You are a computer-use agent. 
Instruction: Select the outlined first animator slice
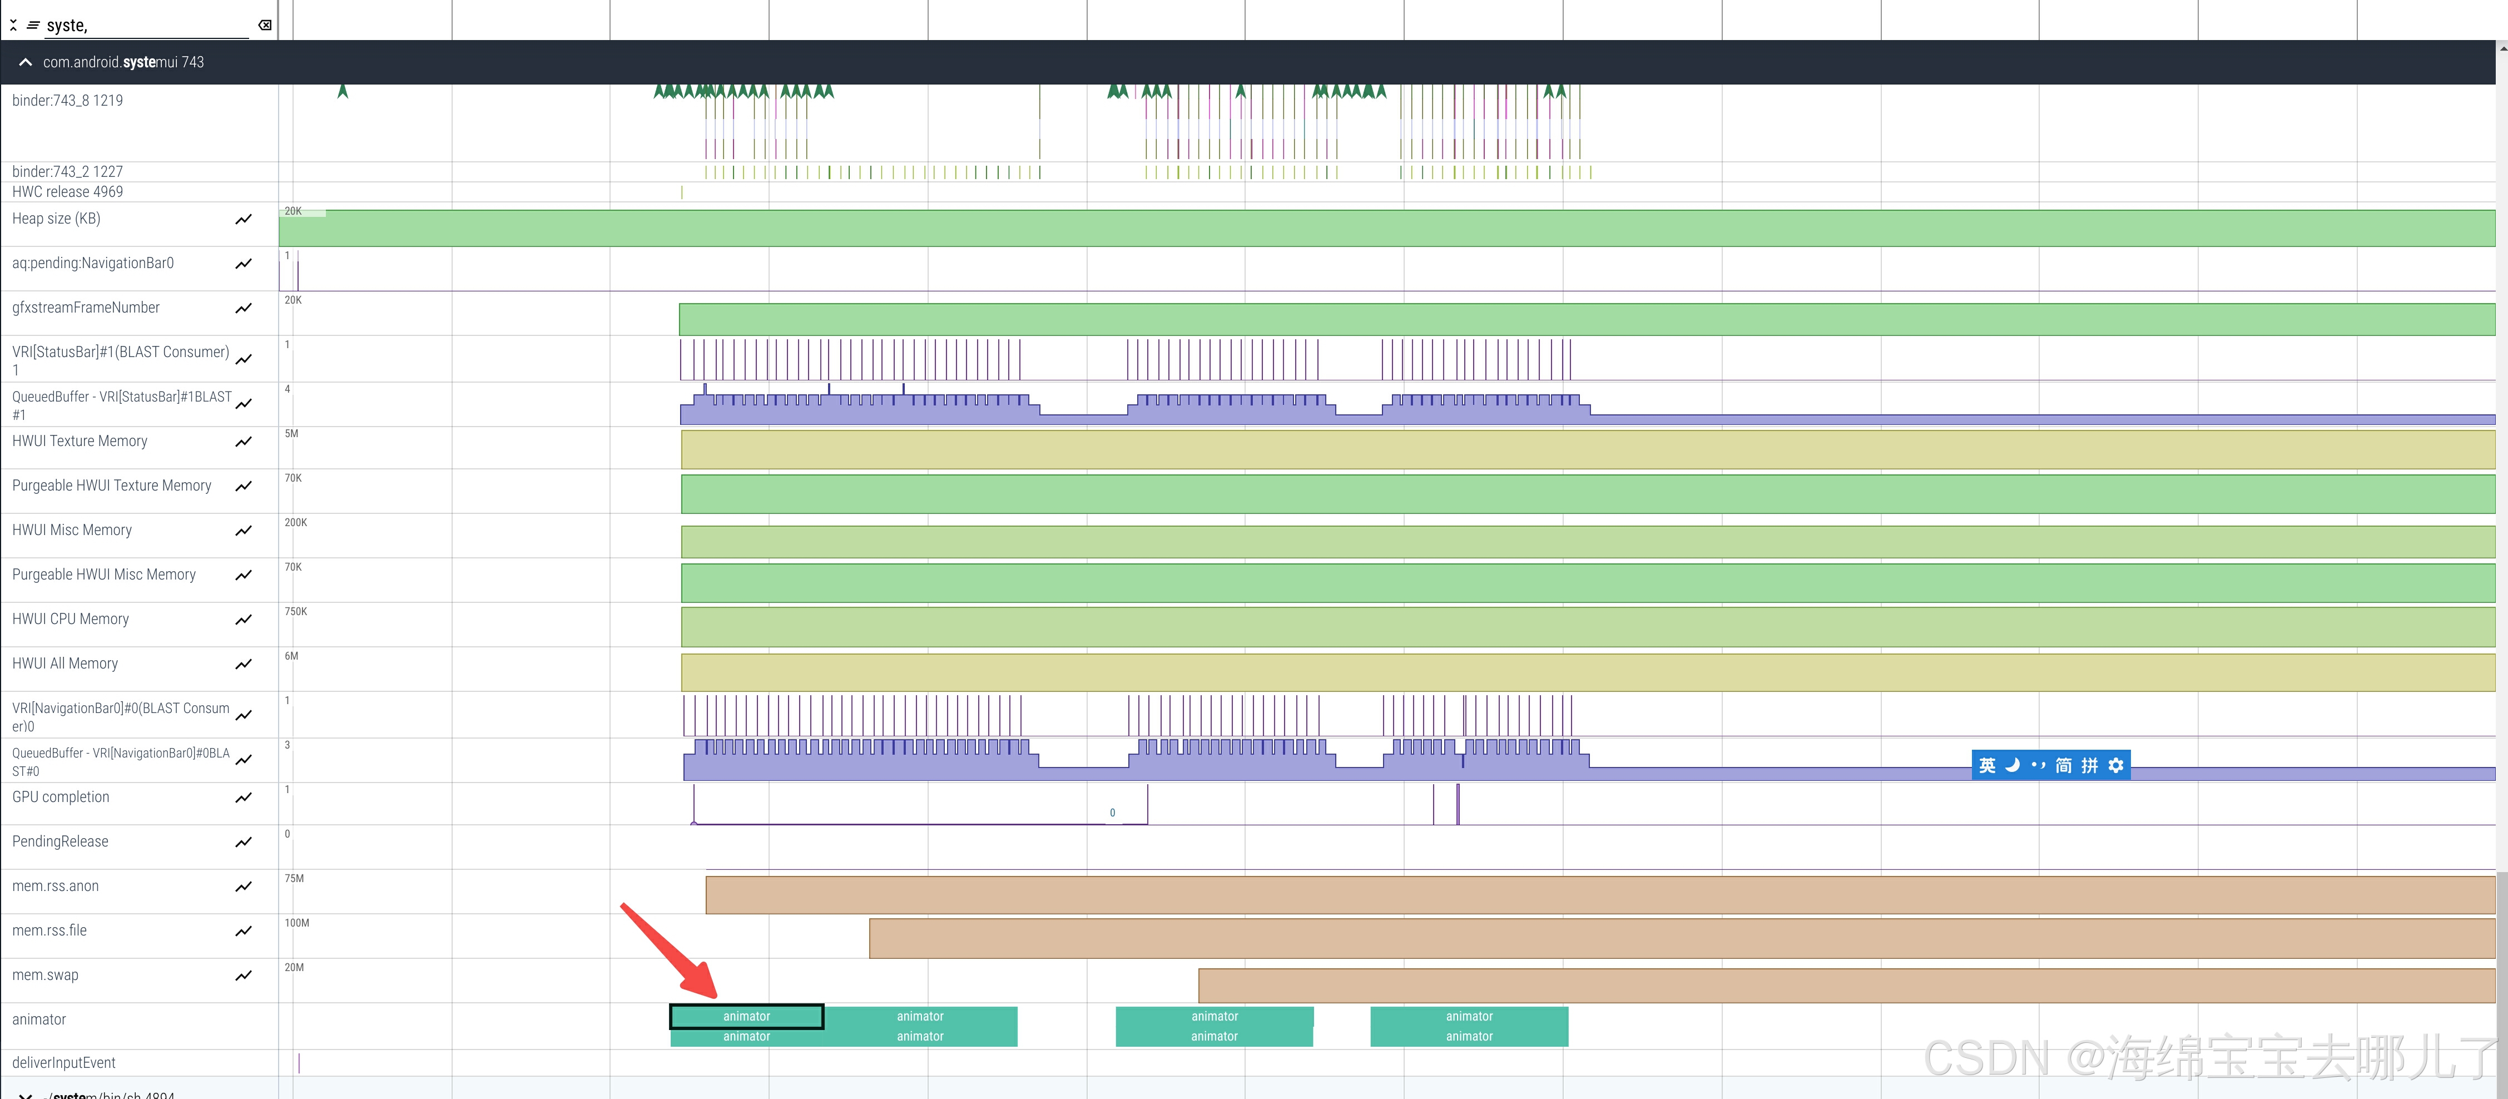click(746, 1016)
